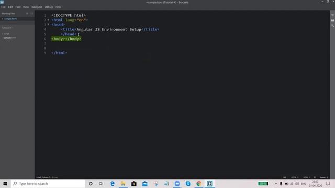
Task: Click the Windows Start button
Action: (5, 183)
